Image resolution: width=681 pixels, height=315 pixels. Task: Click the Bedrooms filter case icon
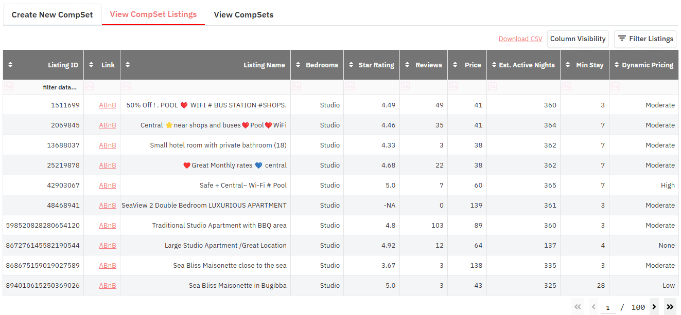pyautogui.click(x=296, y=87)
